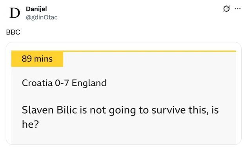Click the number "89" in the badge
The height and width of the screenshot is (150, 244).
pos(27,59)
